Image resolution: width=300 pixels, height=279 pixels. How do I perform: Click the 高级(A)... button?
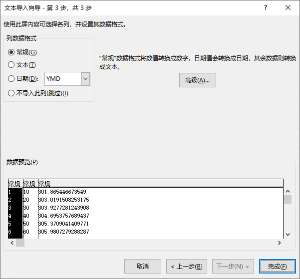(198, 80)
